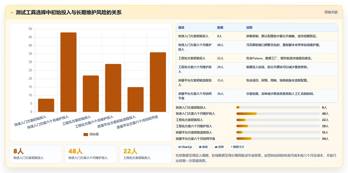
Task: Click the 工程化方案初始投入 chart bar
Action: click(x=91, y=94)
